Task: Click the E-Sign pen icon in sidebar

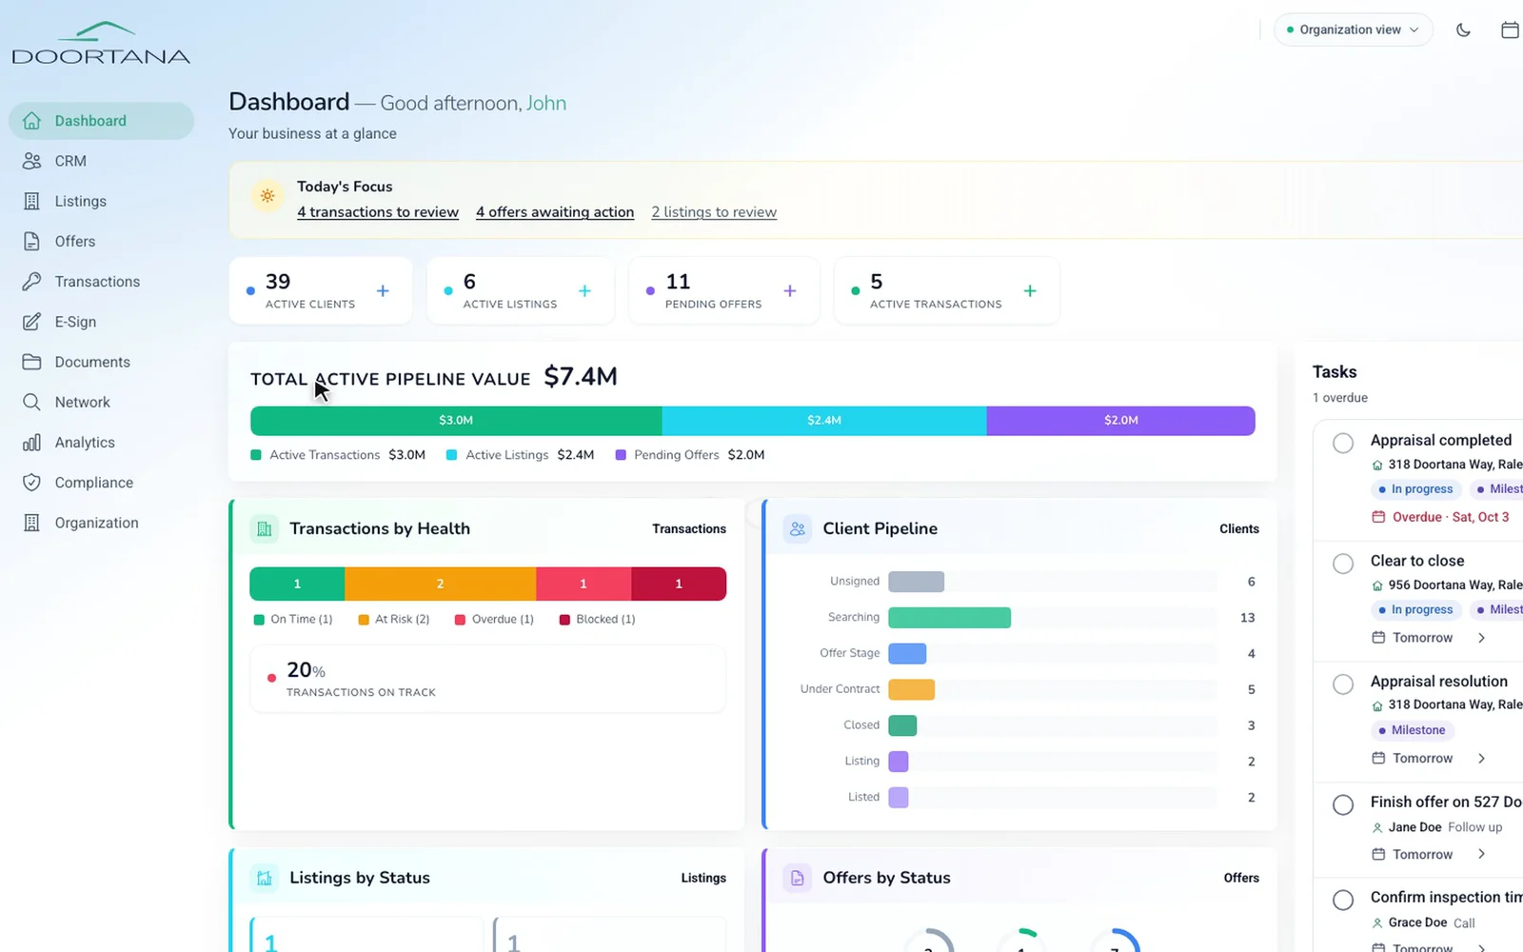Action: pos(31,322)
